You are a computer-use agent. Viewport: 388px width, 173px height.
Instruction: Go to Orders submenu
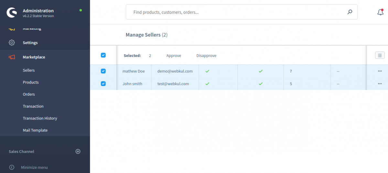tap(29, 94)
